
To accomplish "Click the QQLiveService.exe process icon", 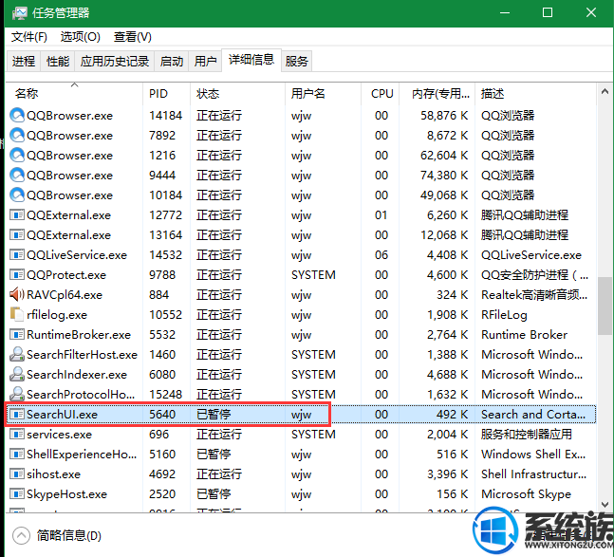I will (x=17, y=255).
